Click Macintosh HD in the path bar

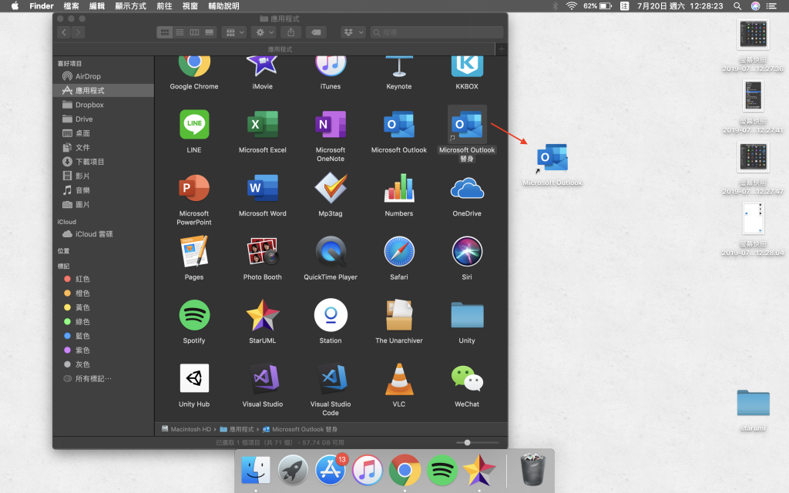pos(186,429)
